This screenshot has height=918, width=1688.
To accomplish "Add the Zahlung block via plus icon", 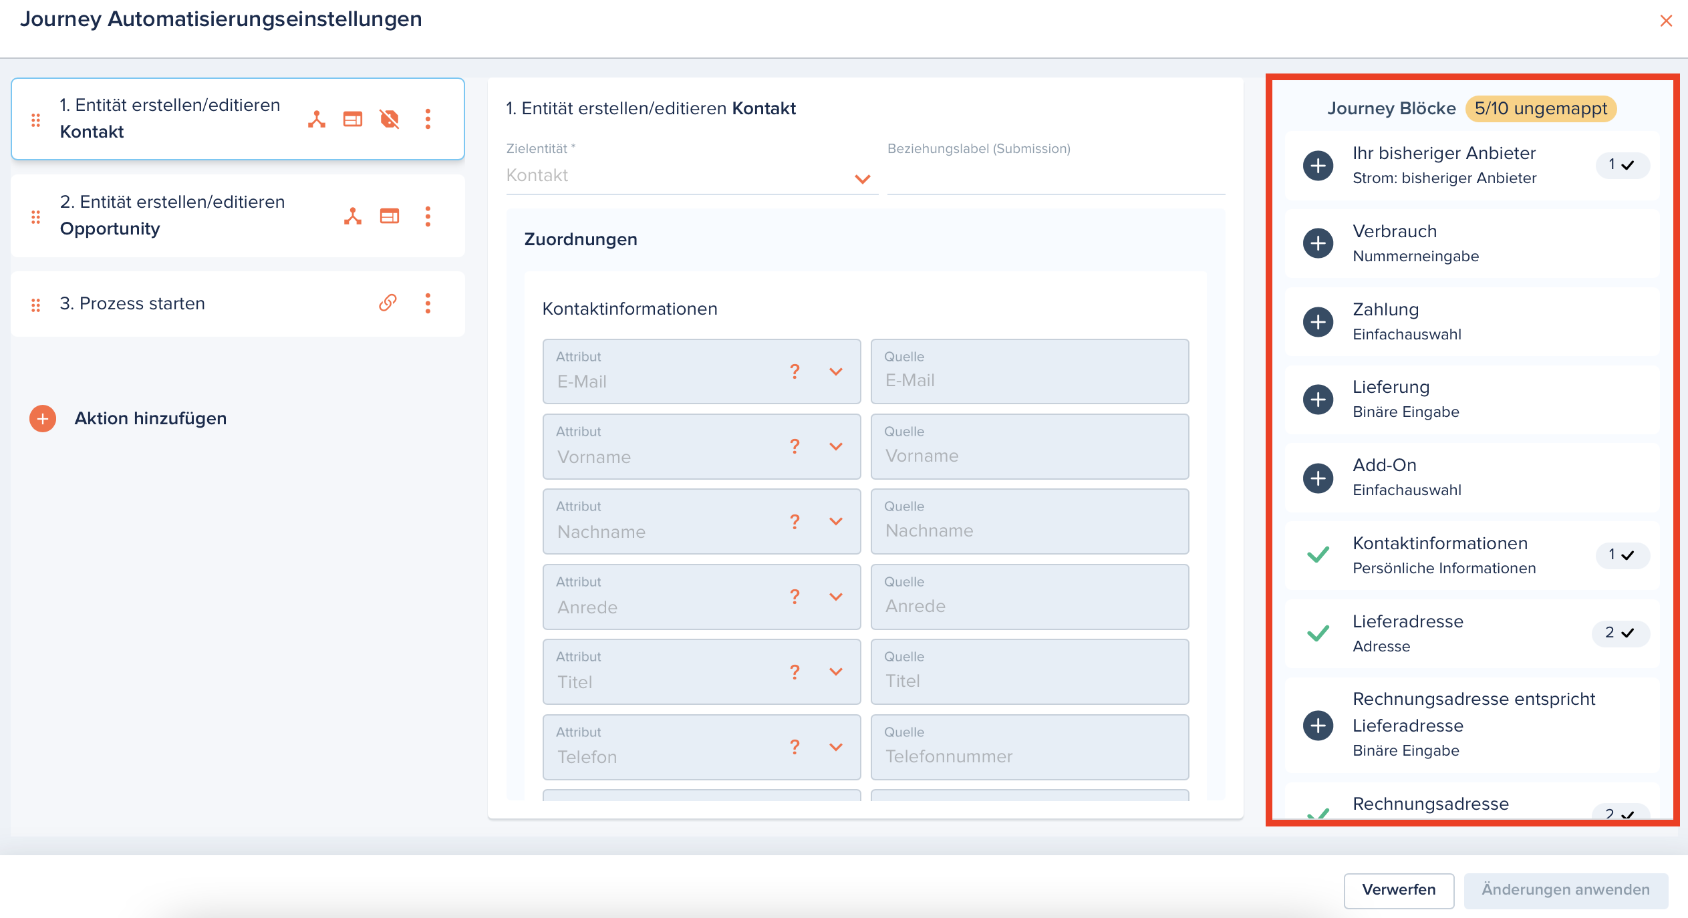I will tap(1318, 321).
